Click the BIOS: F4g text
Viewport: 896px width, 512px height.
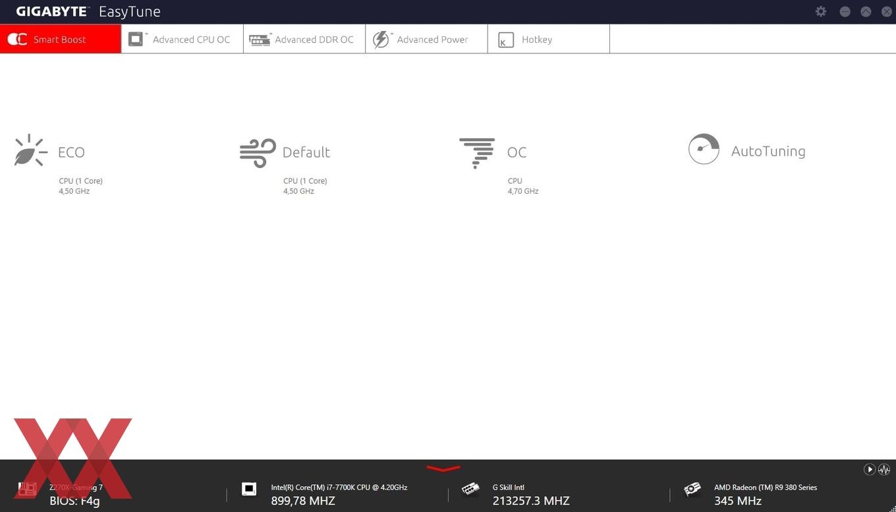(x=74, y=501)
